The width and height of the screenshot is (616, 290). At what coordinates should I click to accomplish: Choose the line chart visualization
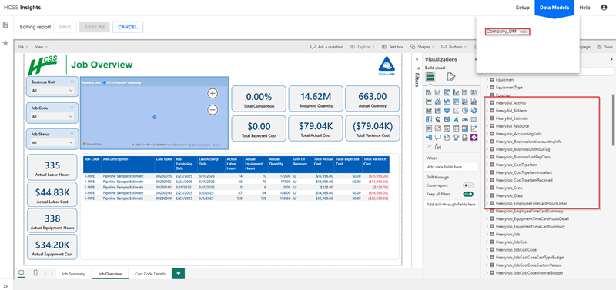click(429, 102)
